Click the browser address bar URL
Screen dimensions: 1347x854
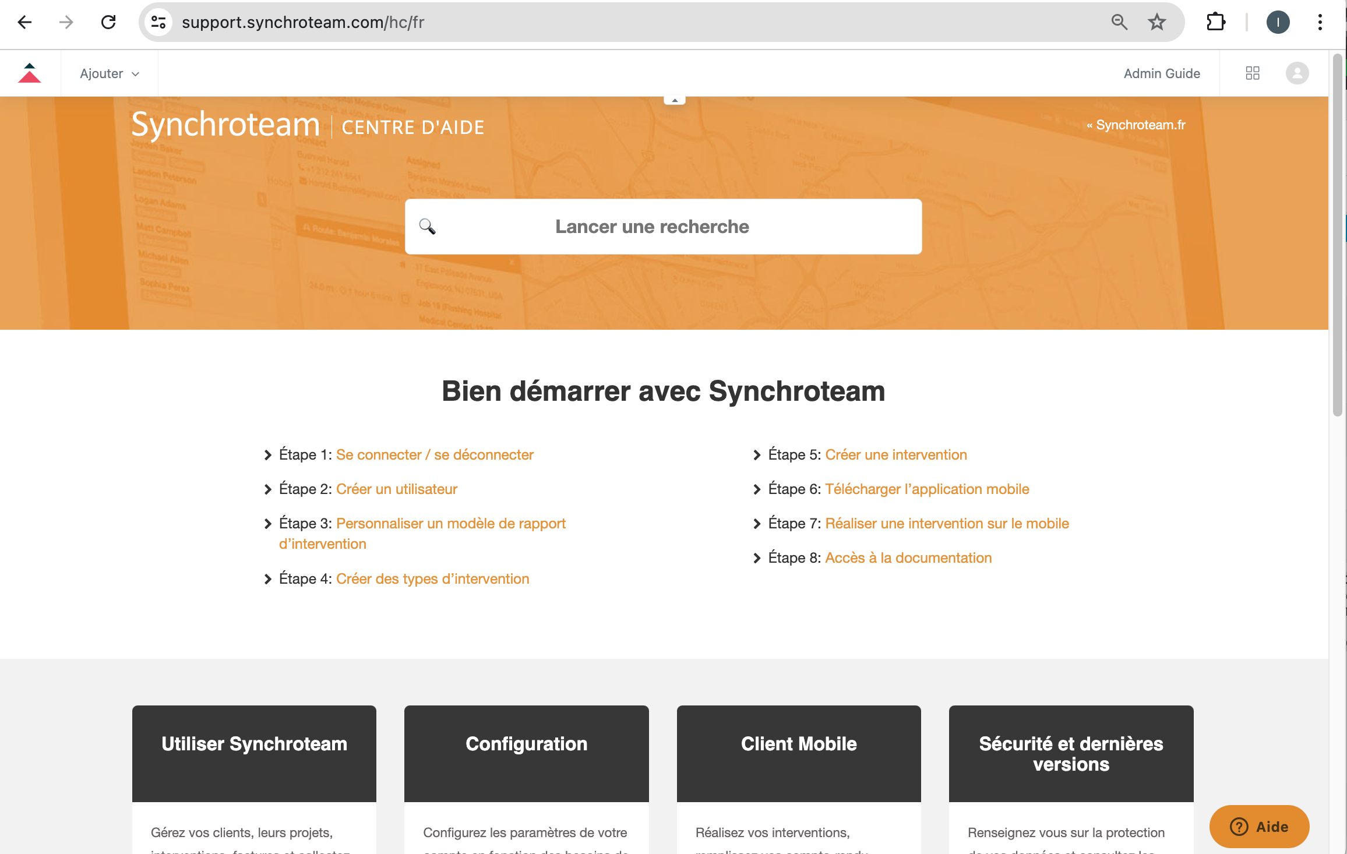303,23
